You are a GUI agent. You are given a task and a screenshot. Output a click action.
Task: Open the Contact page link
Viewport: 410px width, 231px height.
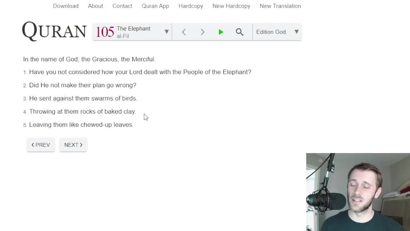click(122, 6)
